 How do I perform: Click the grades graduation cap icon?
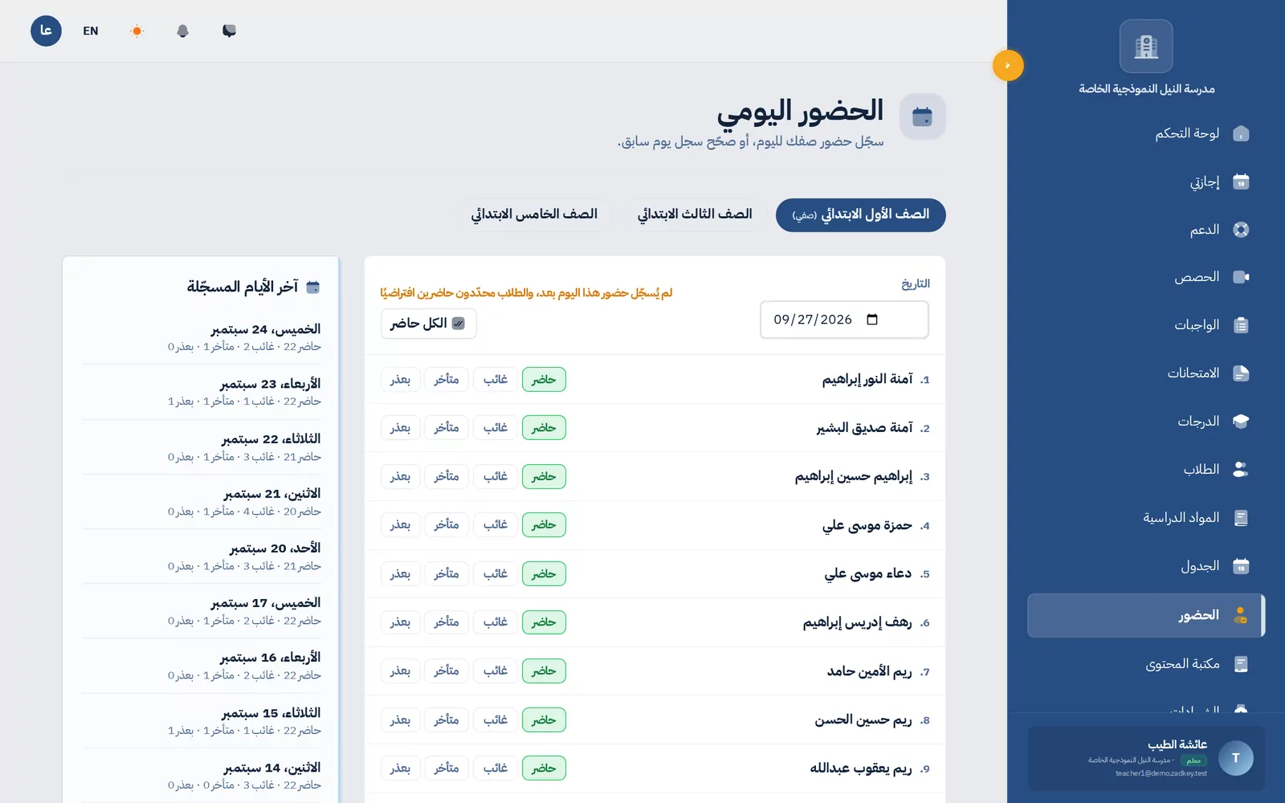[x=1241, y=422]
